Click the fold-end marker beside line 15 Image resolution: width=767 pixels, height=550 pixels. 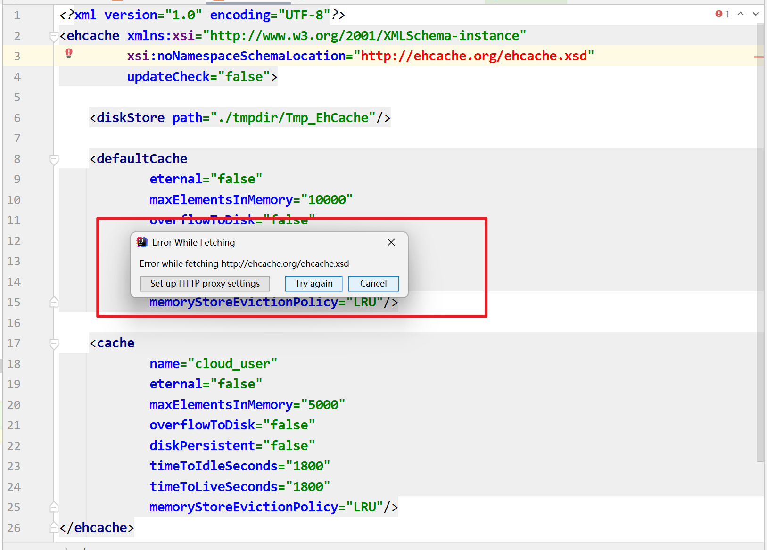point(54,302)
